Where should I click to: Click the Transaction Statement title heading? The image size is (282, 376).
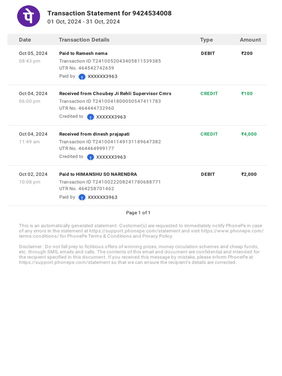[109, 13]
